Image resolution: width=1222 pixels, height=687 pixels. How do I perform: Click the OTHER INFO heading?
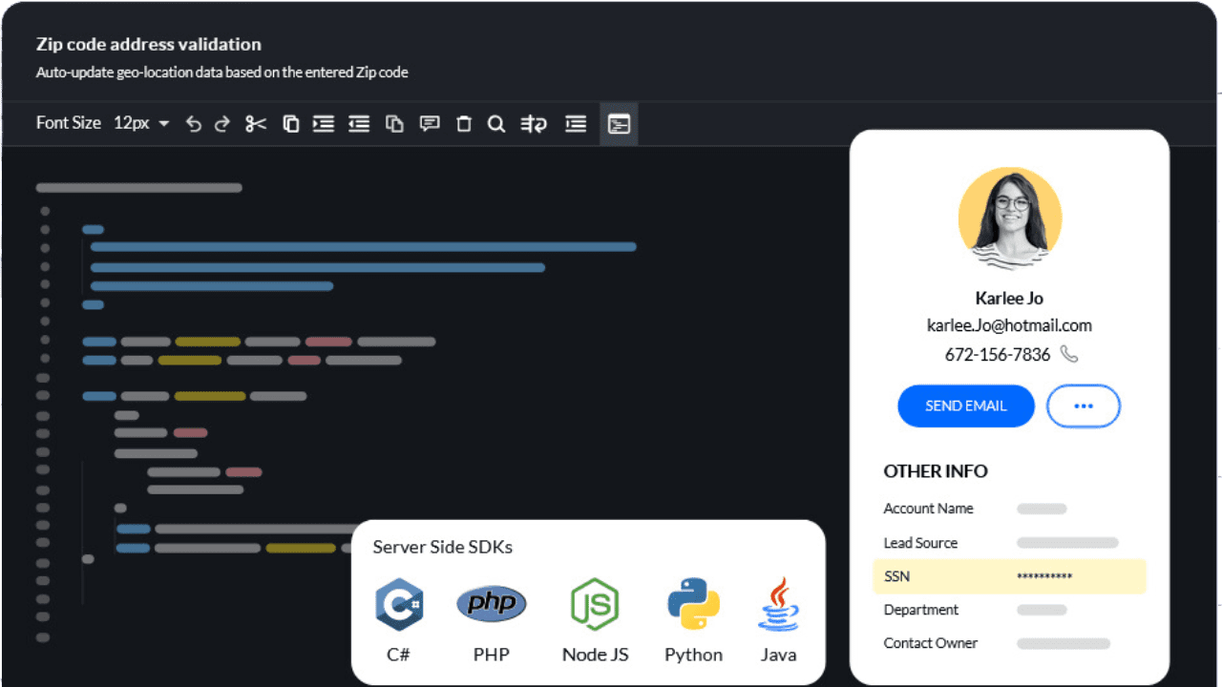pos(936,471)
